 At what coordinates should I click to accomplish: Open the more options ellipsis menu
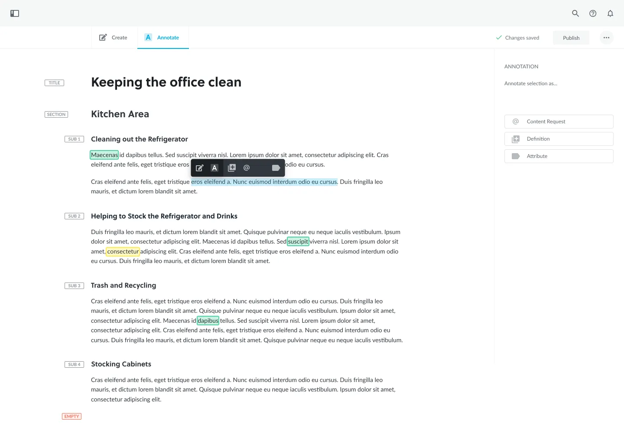click(x=606, y=38)
